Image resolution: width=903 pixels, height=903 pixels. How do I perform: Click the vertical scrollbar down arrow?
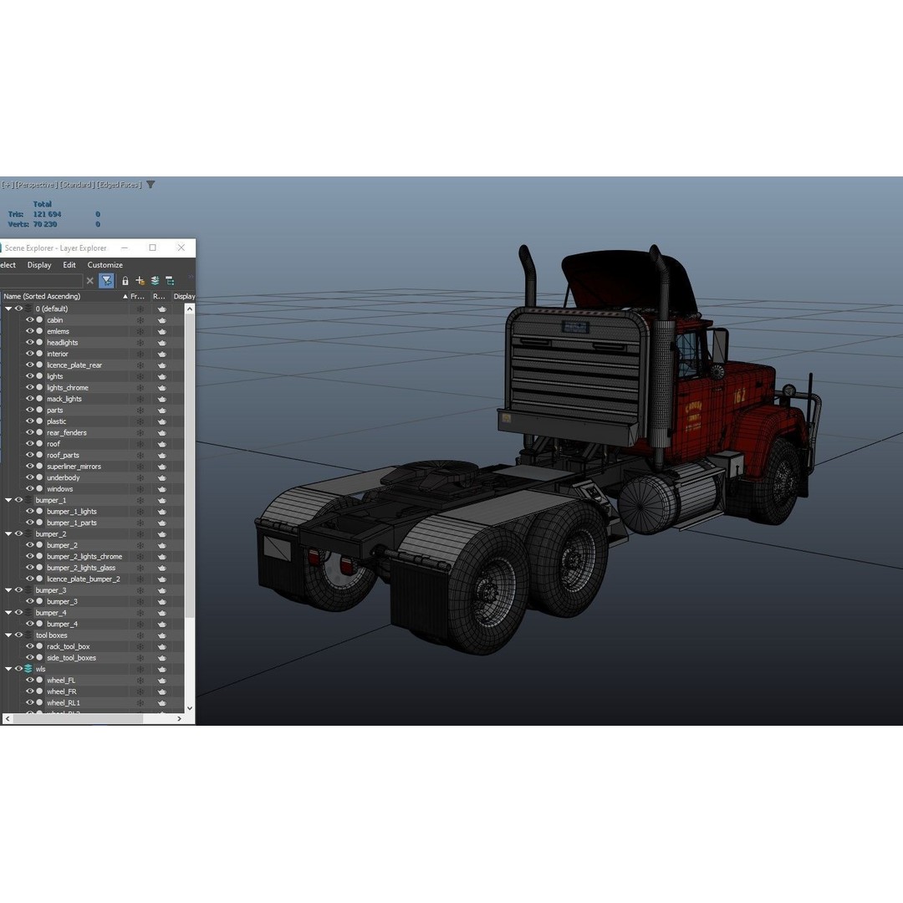(x=190, y=708)
